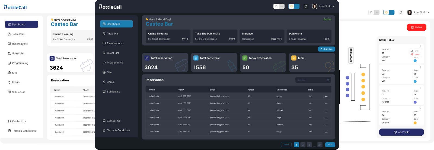The width and height of the screenshot is (434, 150).
Task: Click the blue Statistics button
Action: pos(327,49)
